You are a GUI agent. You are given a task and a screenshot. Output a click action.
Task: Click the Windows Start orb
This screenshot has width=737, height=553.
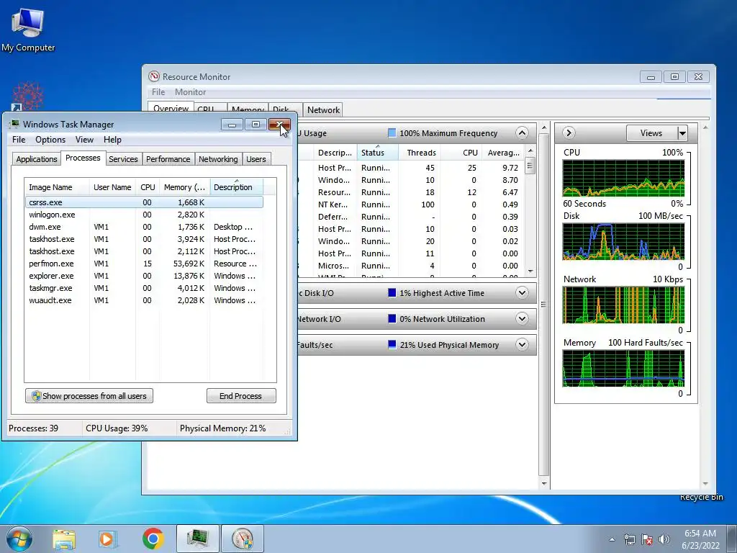pyautogui.click(x=19, y=539)
